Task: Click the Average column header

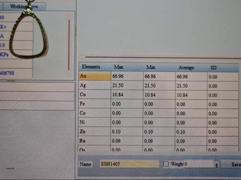Action: coord(186,67)
